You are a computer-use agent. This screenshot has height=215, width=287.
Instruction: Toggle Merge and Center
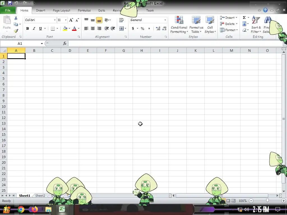[121, 28]
